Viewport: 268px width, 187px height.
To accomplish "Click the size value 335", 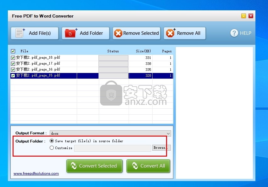I will click(x=148, y=70).
